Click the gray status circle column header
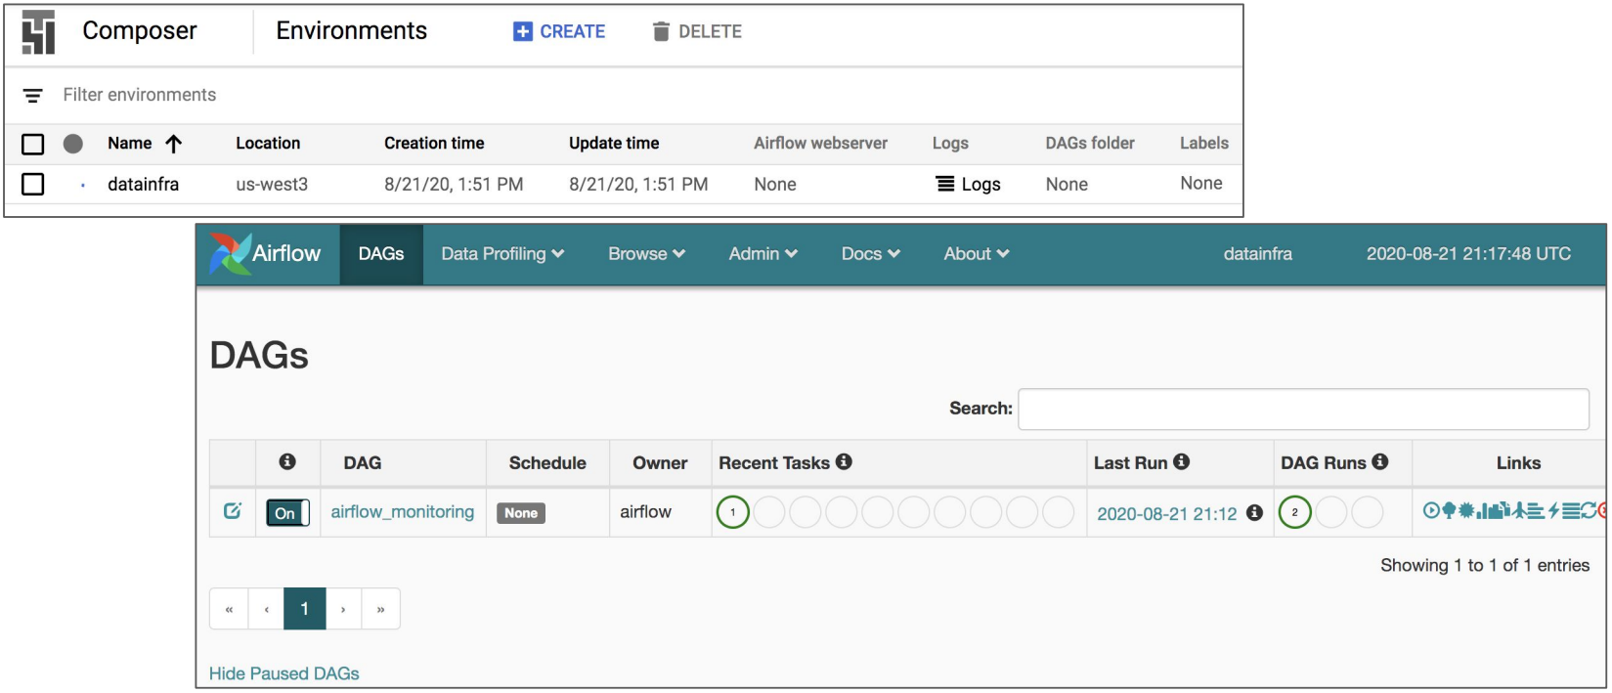The image size is (1612, 693). (73, 144)
